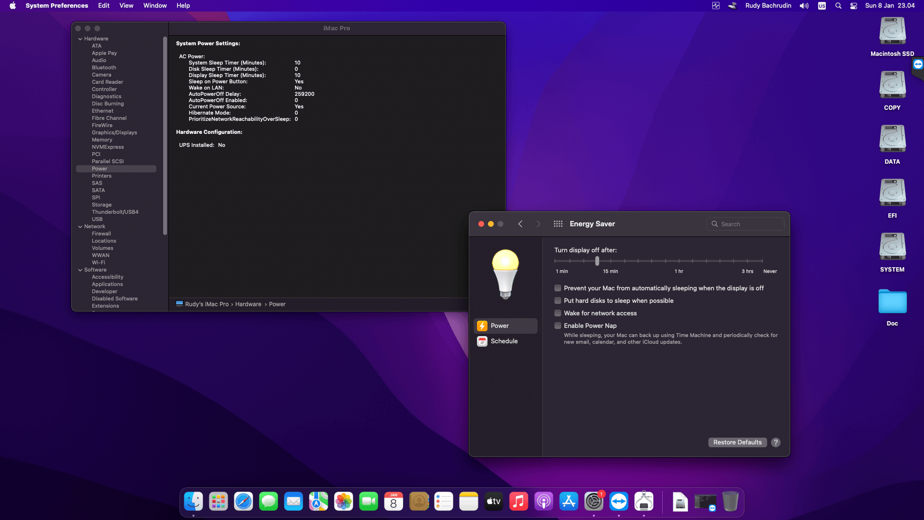
Task: Show all preferences grid in Energy Saver
Action: (558, 224)
